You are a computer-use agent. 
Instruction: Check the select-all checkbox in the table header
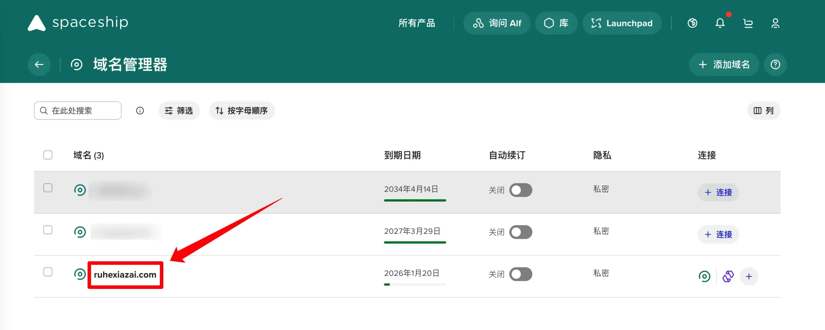(48, 155)
